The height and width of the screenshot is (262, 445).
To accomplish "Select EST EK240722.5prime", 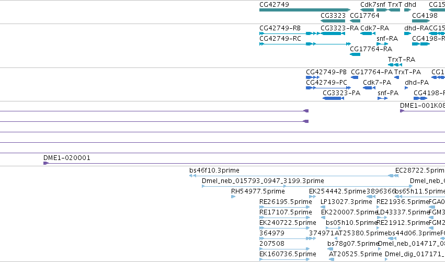I will pyautogui.click(x=284, y=228).
